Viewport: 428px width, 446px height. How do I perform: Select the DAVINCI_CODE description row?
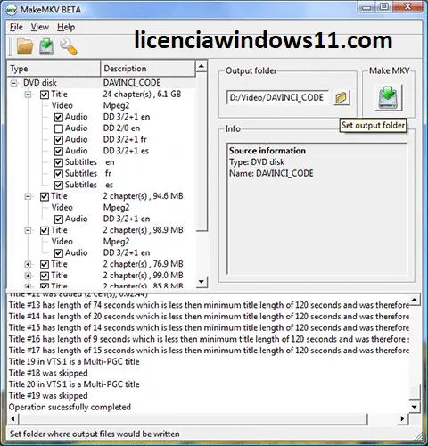pyautogui.click(x=132, y=83)
